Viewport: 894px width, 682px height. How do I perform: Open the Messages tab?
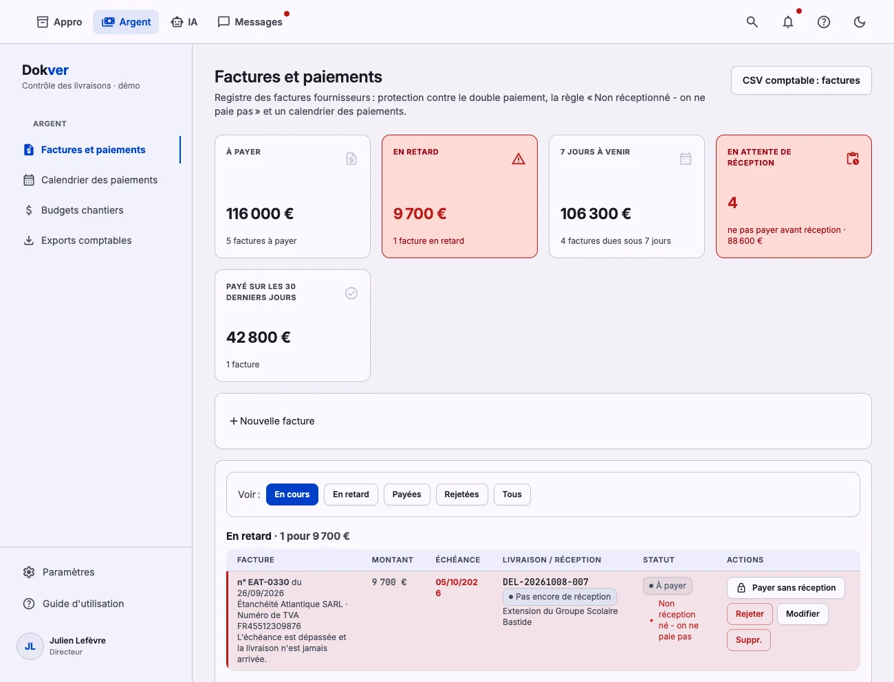pos(250,22)
